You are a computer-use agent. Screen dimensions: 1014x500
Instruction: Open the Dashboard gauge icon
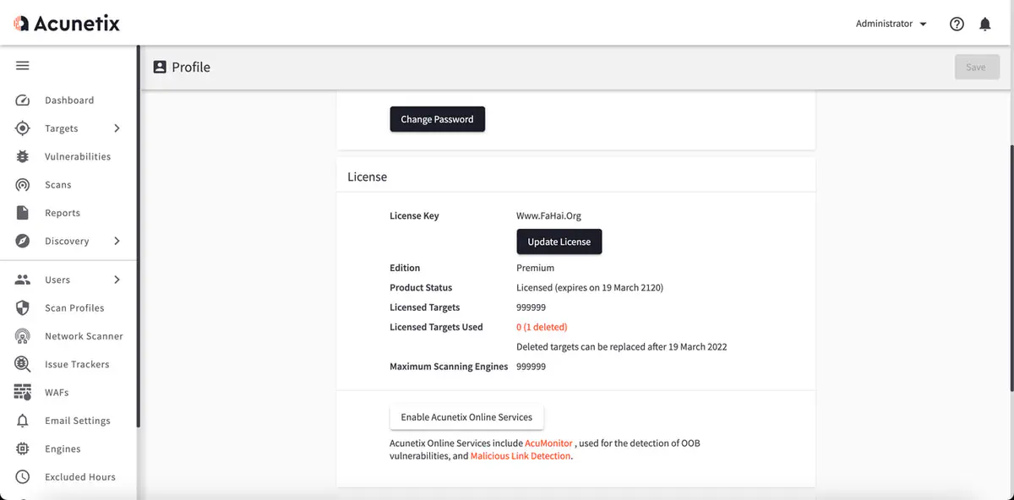click(x=23, y=101)
